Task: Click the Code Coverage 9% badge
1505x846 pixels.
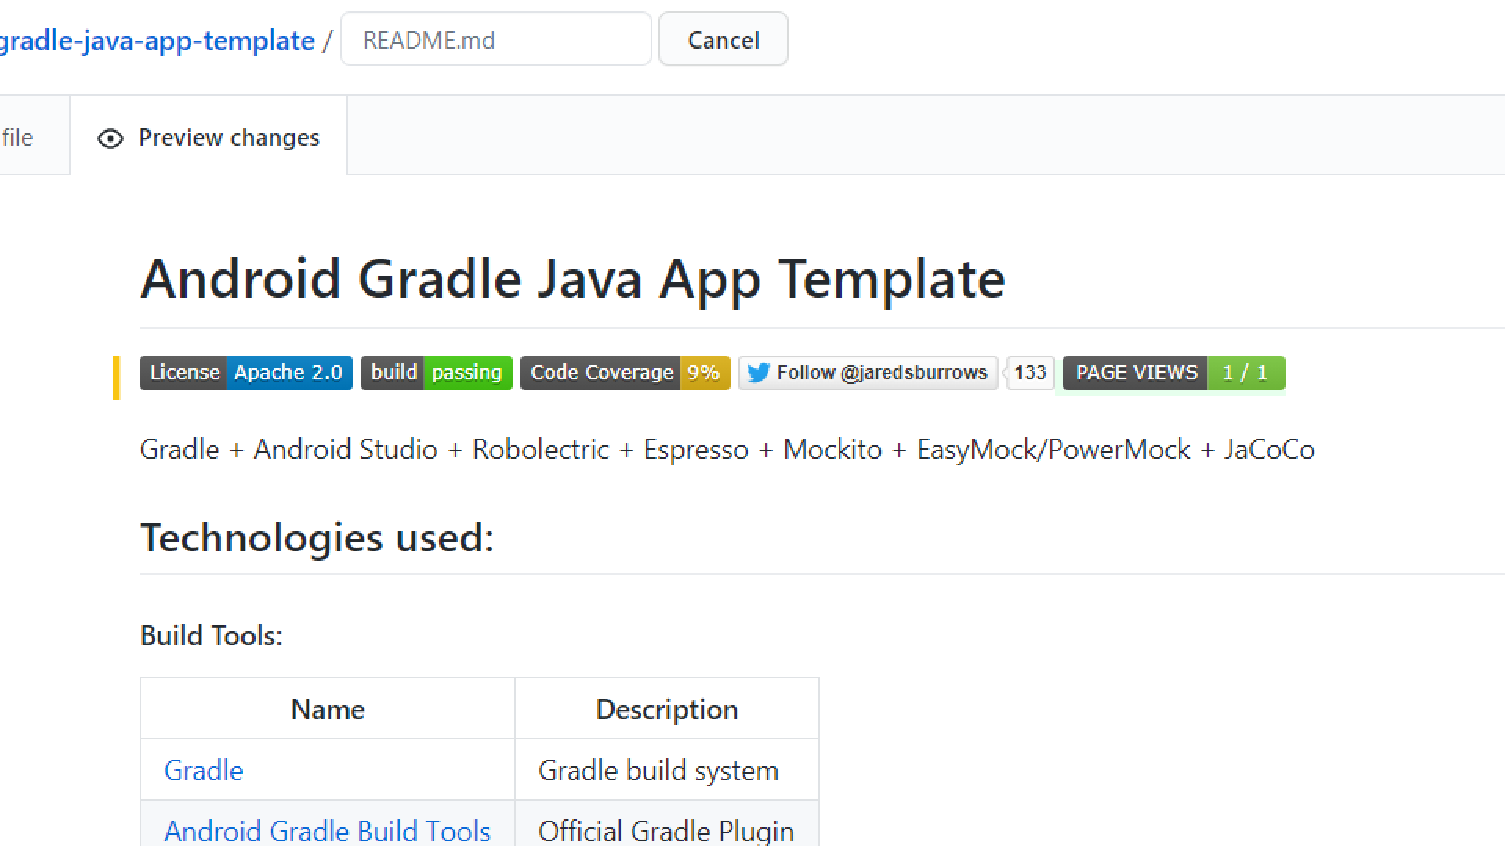Action: (625, 373)
